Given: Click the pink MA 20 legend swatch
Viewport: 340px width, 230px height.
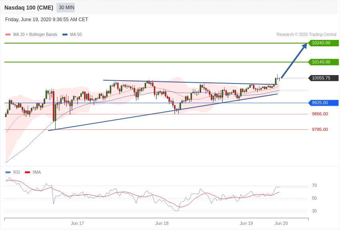Looking at the screenshot, I should (8, 35).
